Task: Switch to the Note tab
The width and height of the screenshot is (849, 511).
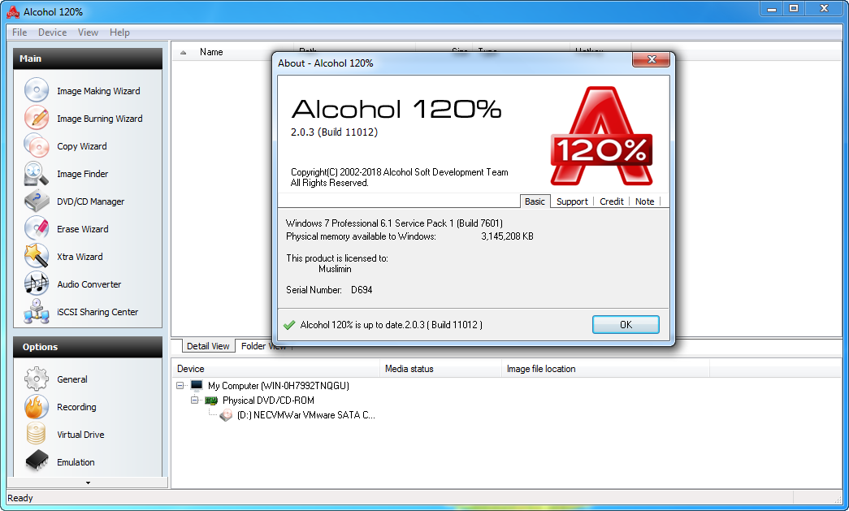Action: pyautogui.click(x=645, y=201)
